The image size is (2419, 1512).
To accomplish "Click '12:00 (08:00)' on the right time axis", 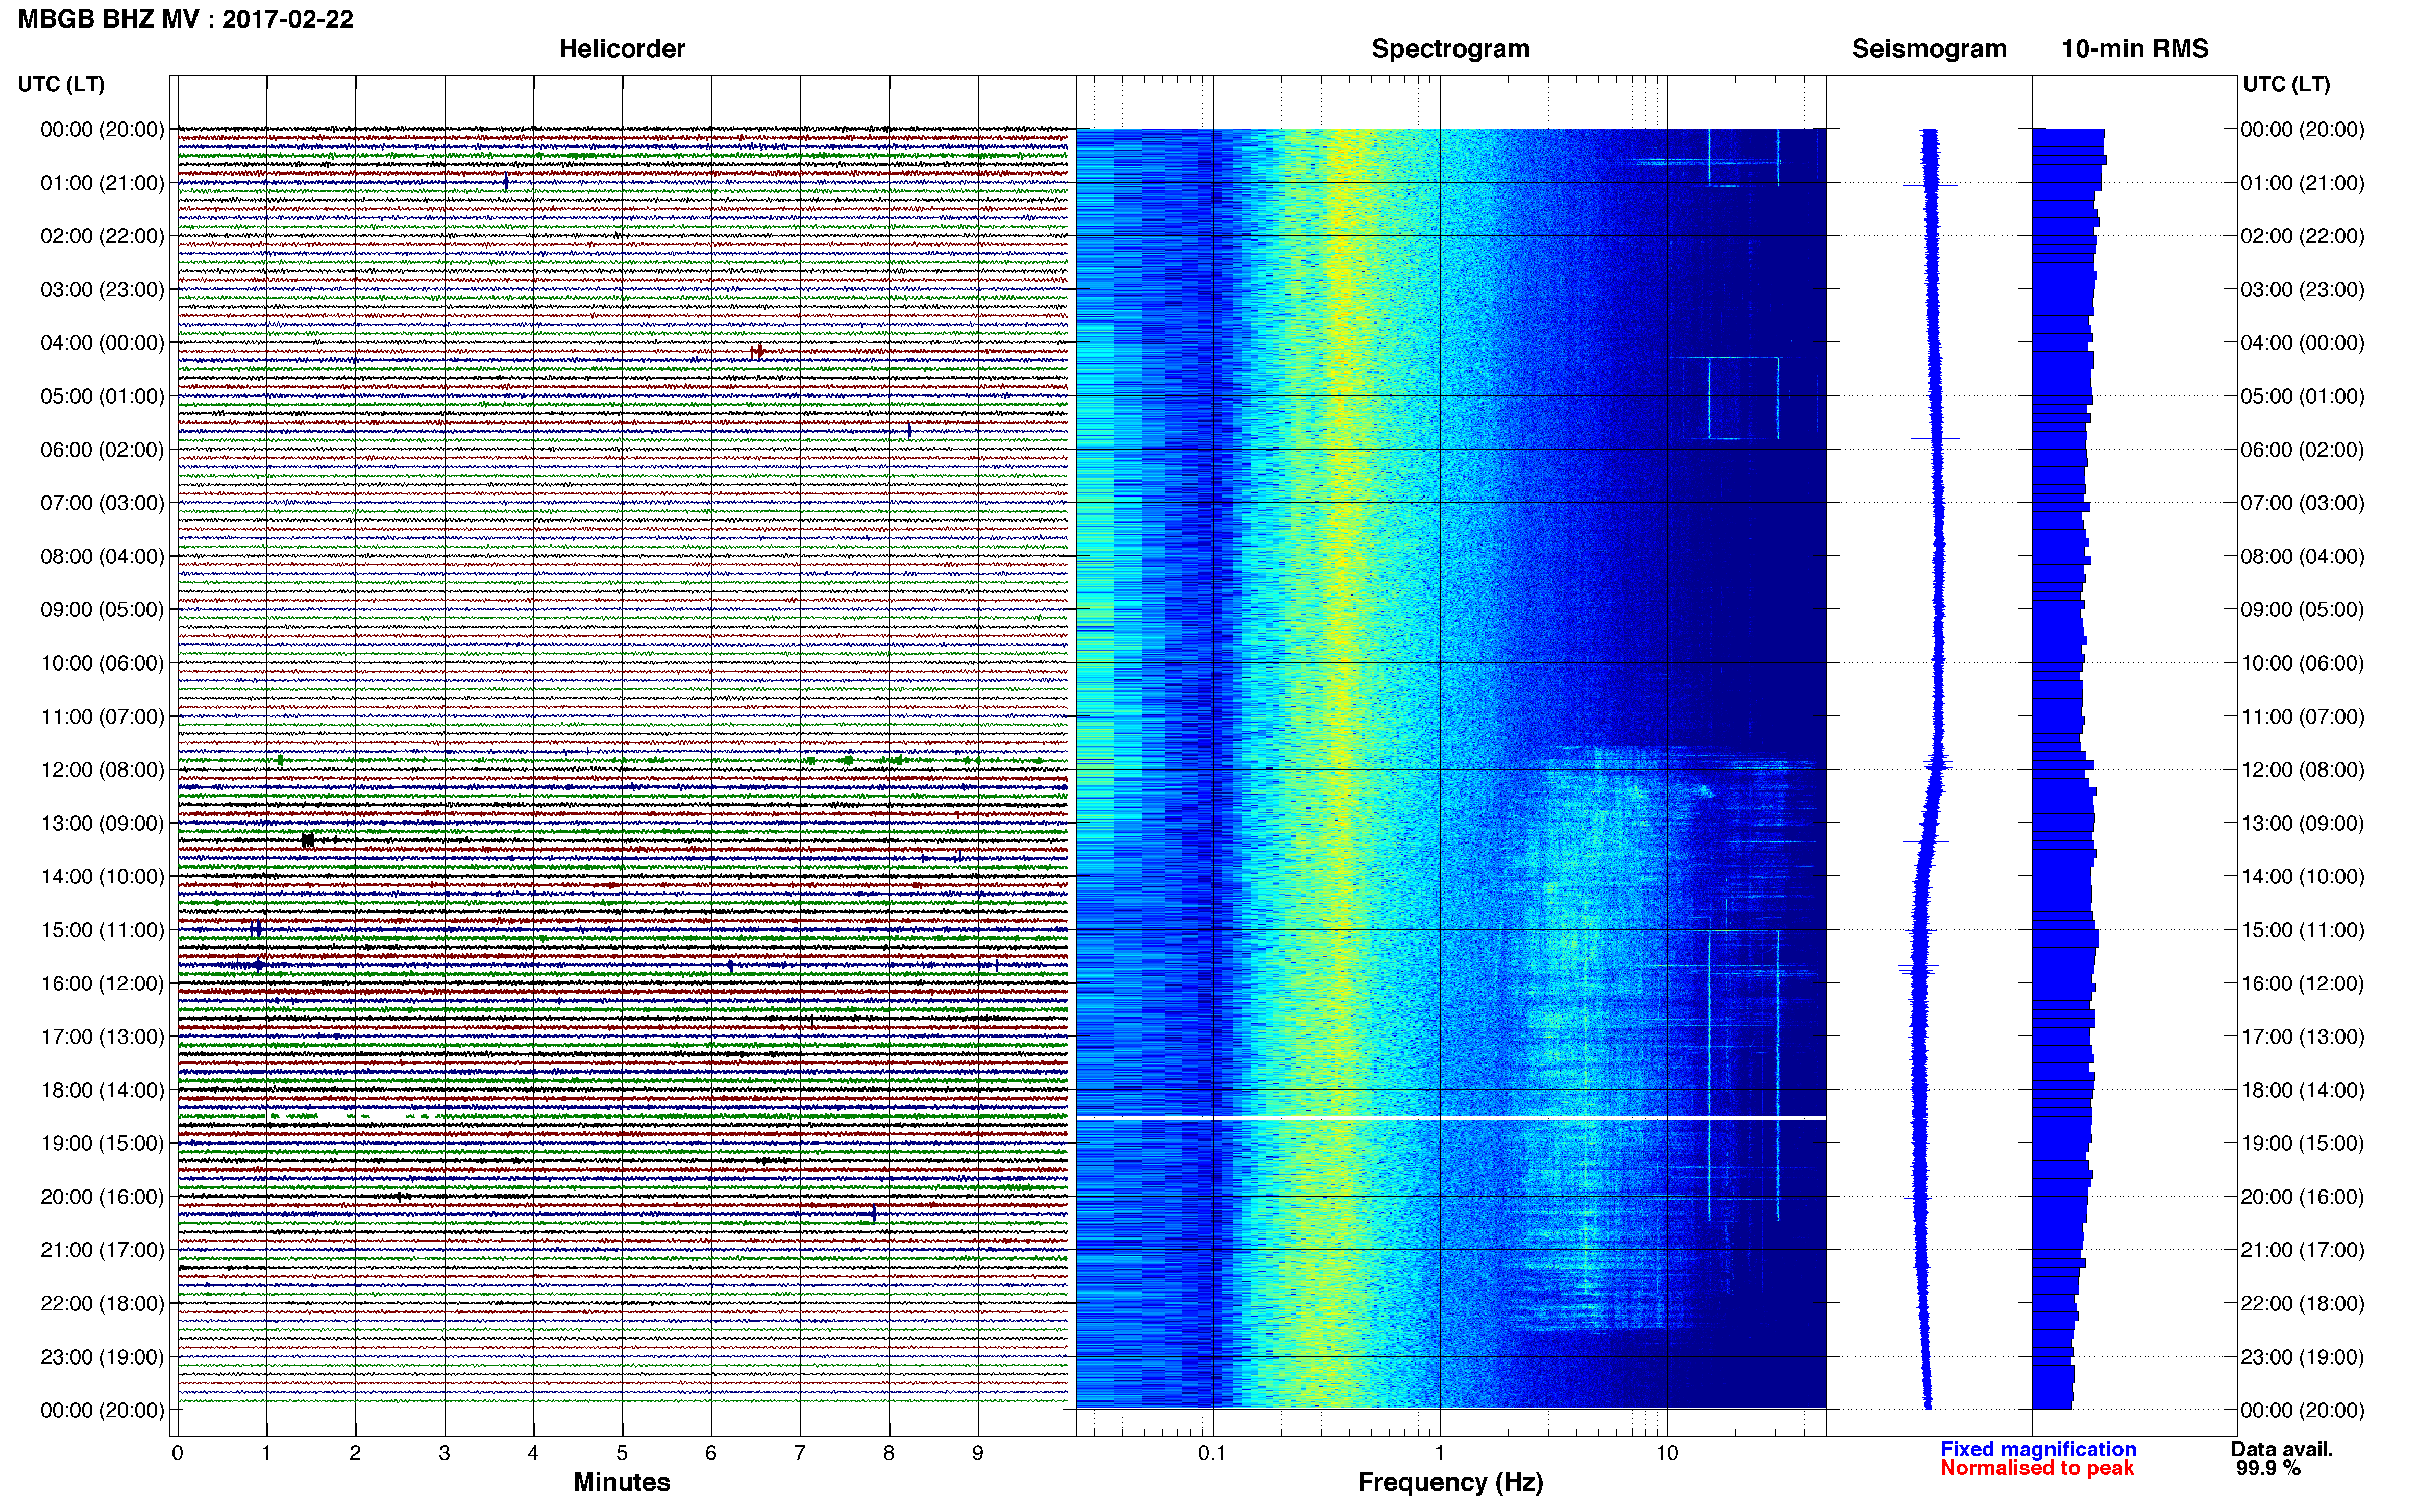I will (2302, 770).
